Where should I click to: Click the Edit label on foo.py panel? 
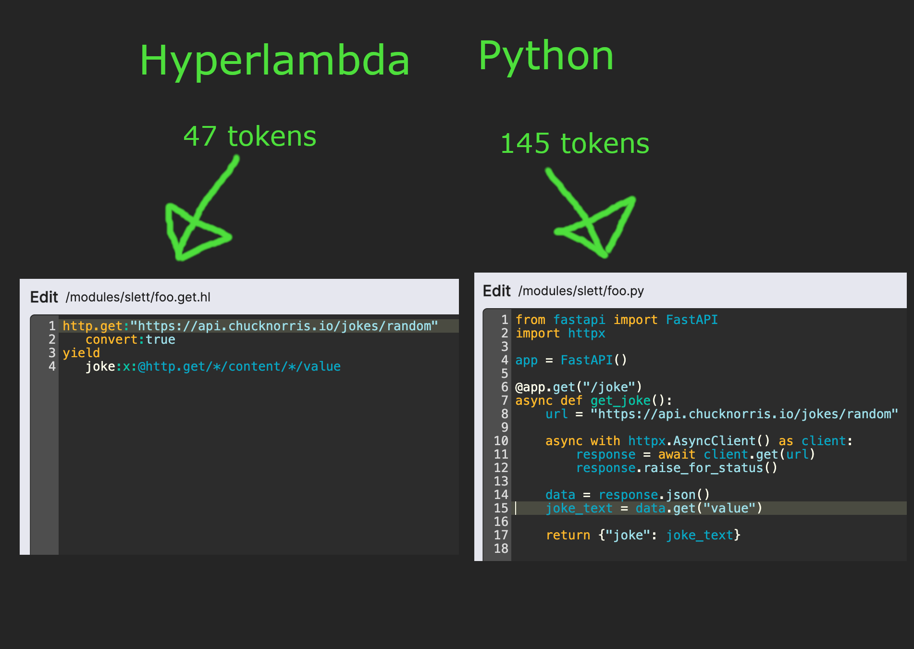(497, 290)
